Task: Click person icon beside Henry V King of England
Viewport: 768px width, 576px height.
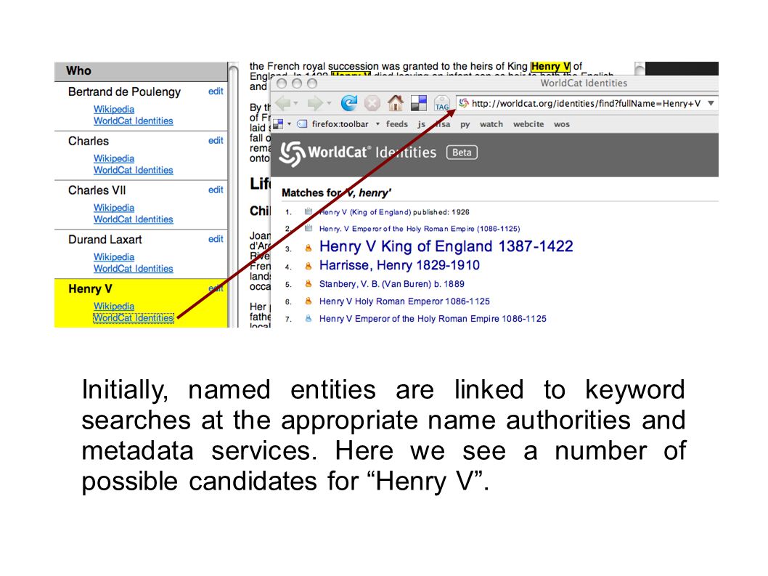Action: pos(308,248)
